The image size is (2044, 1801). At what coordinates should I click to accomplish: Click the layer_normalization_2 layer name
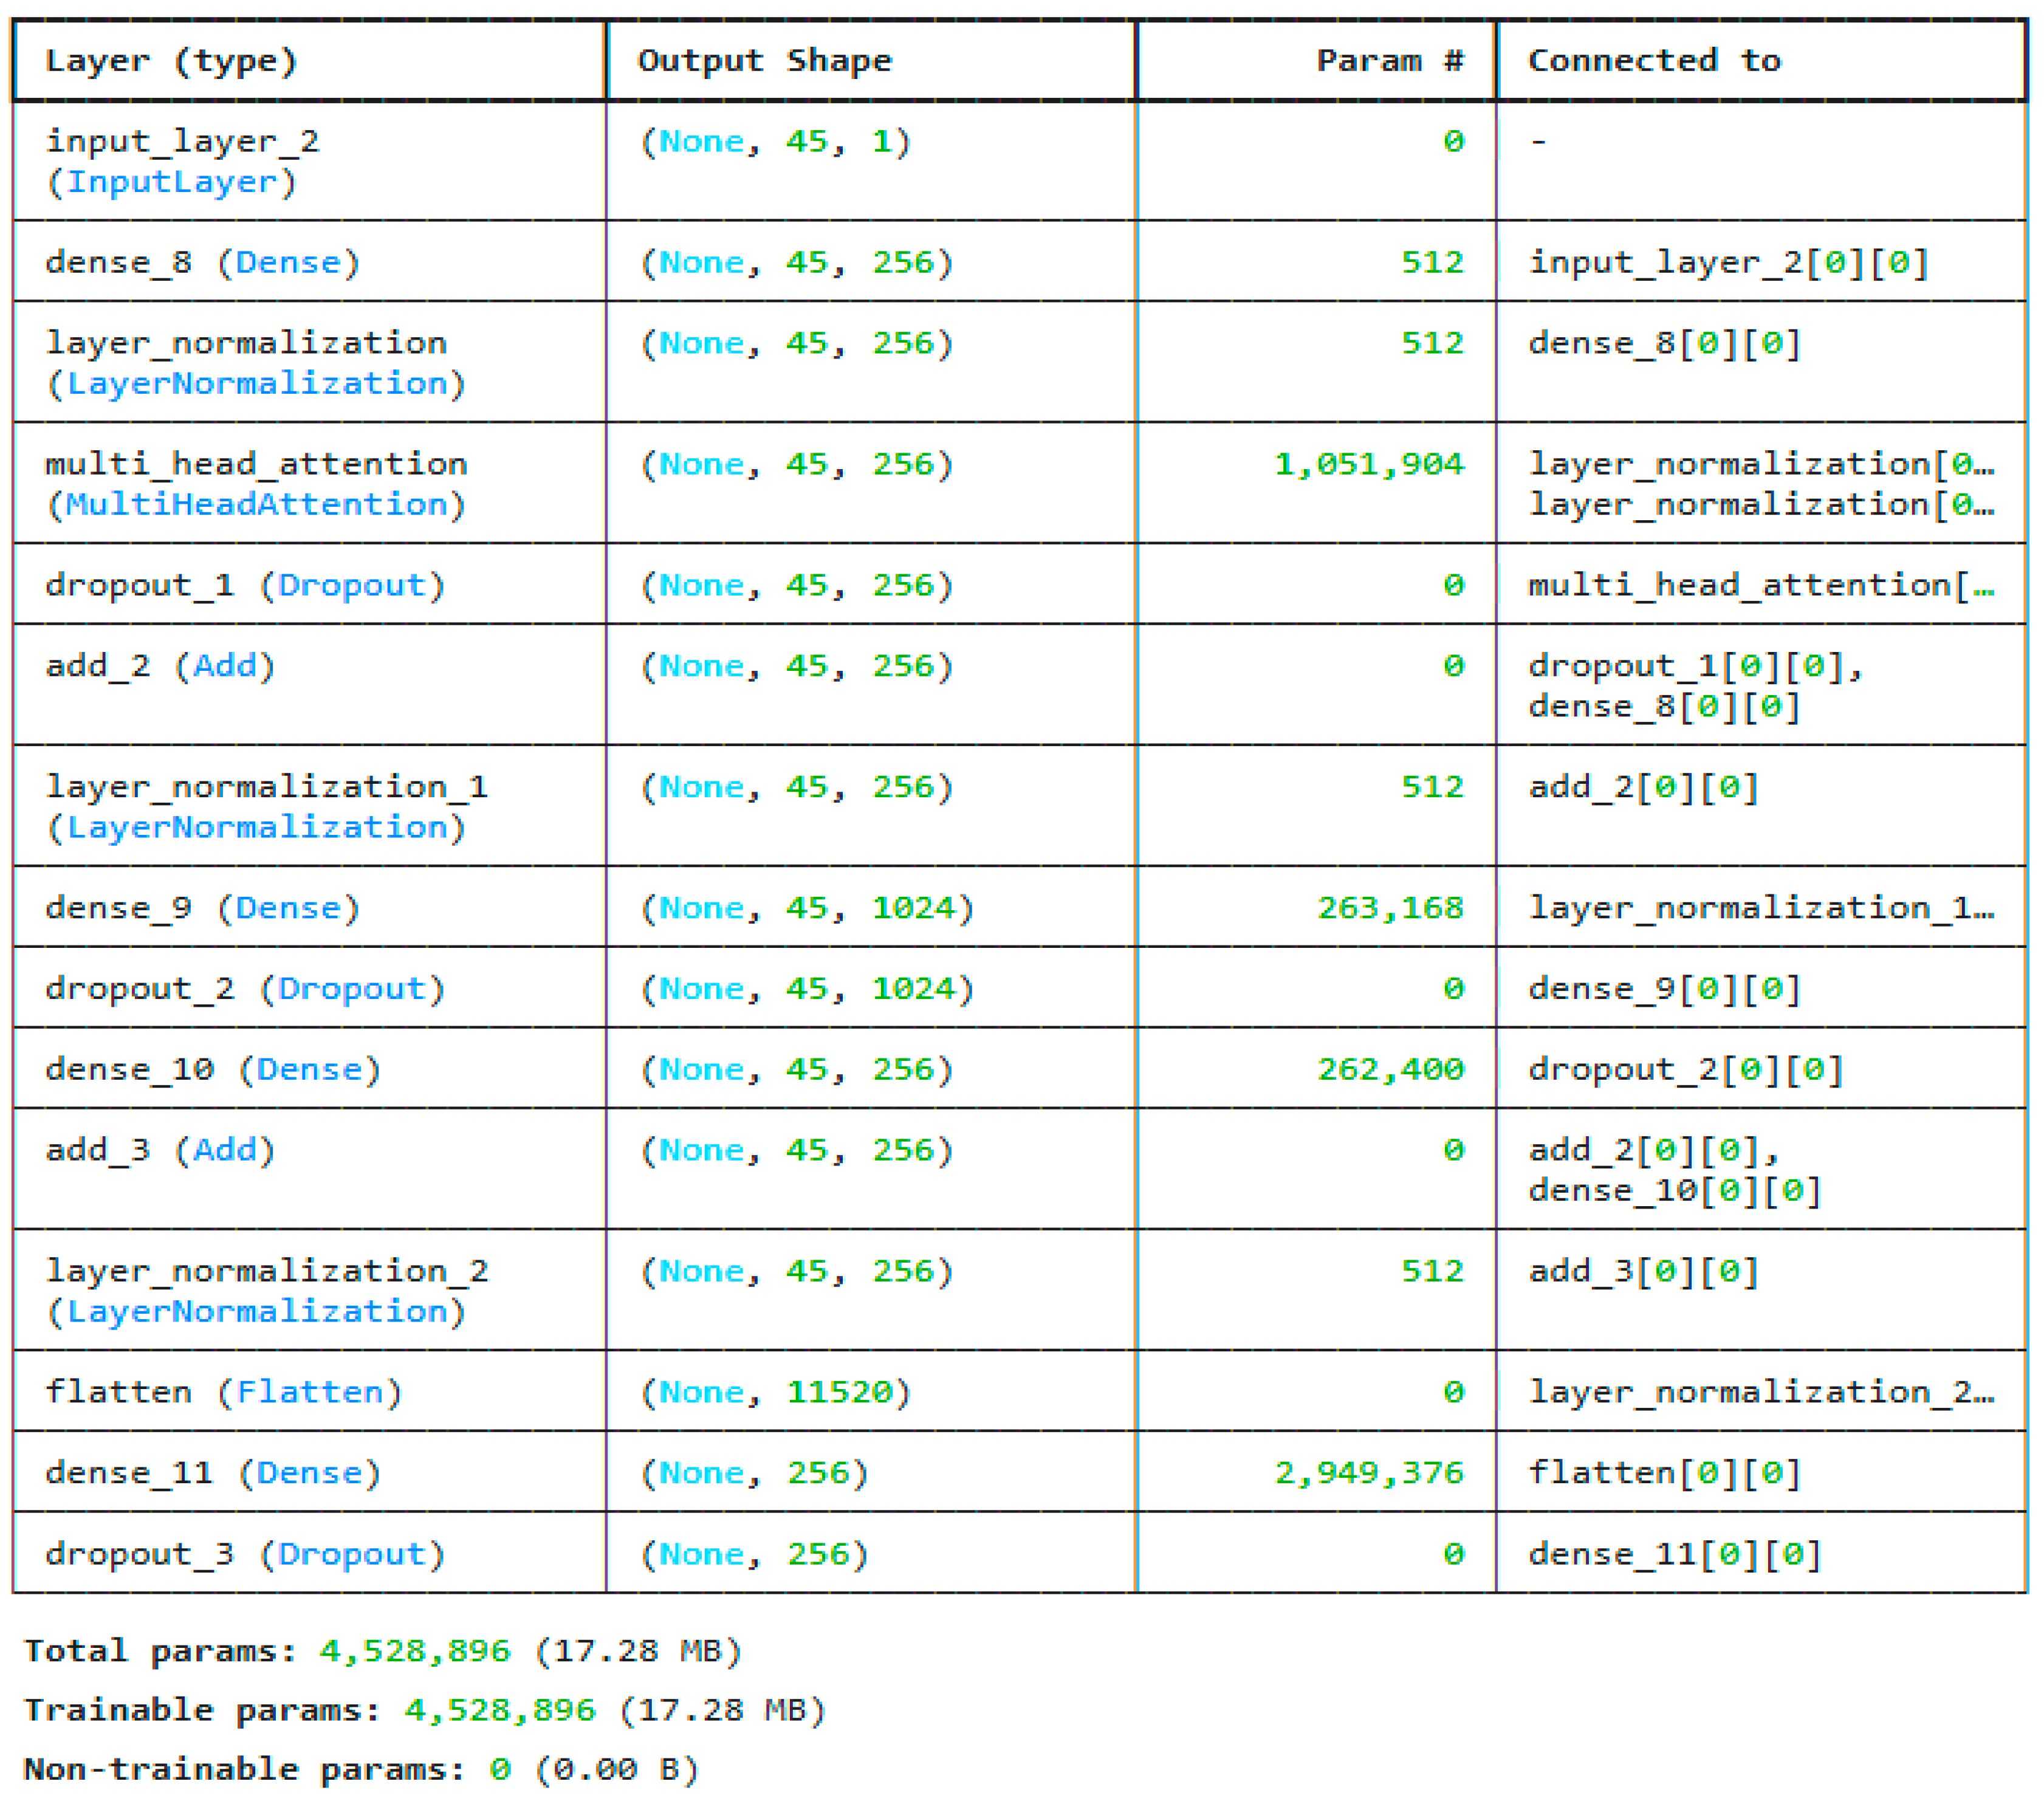267,1271
